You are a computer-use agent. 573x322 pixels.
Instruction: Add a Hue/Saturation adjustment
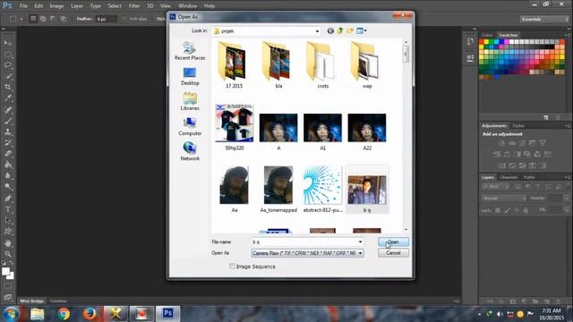[497, 155]
